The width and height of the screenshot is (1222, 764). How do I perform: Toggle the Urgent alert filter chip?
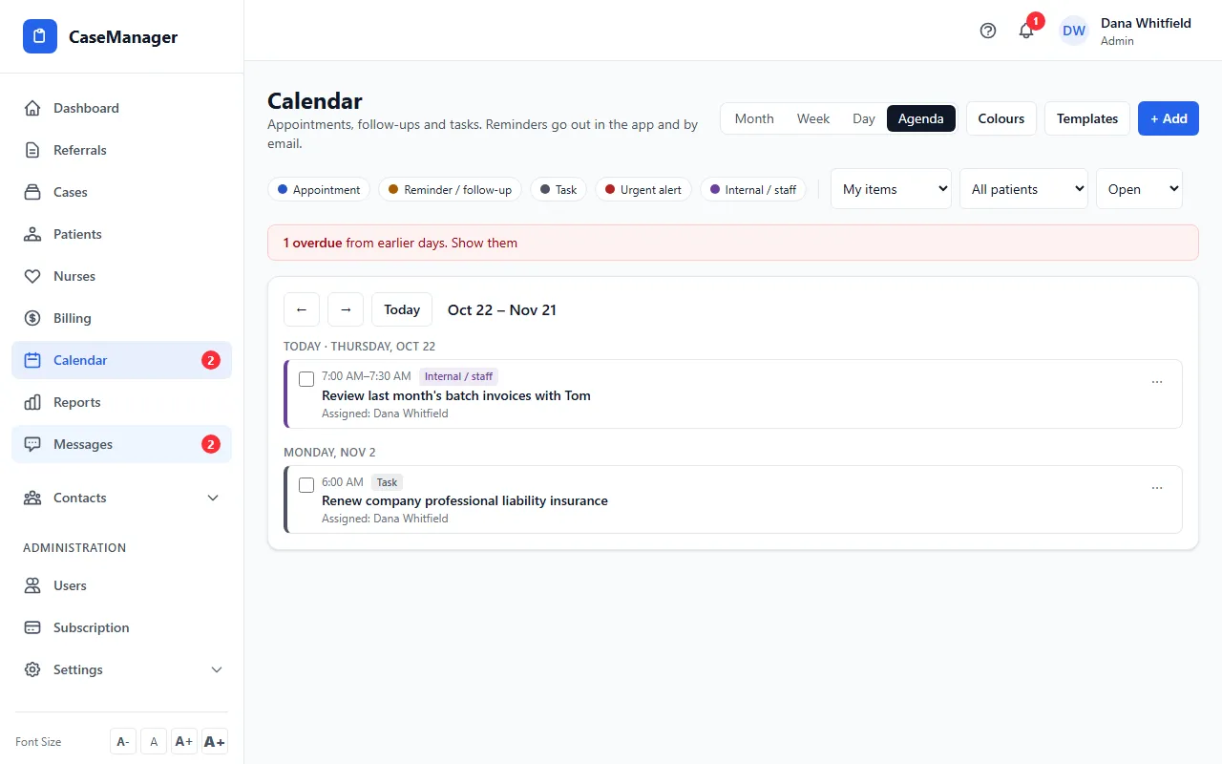coord(643,189)
